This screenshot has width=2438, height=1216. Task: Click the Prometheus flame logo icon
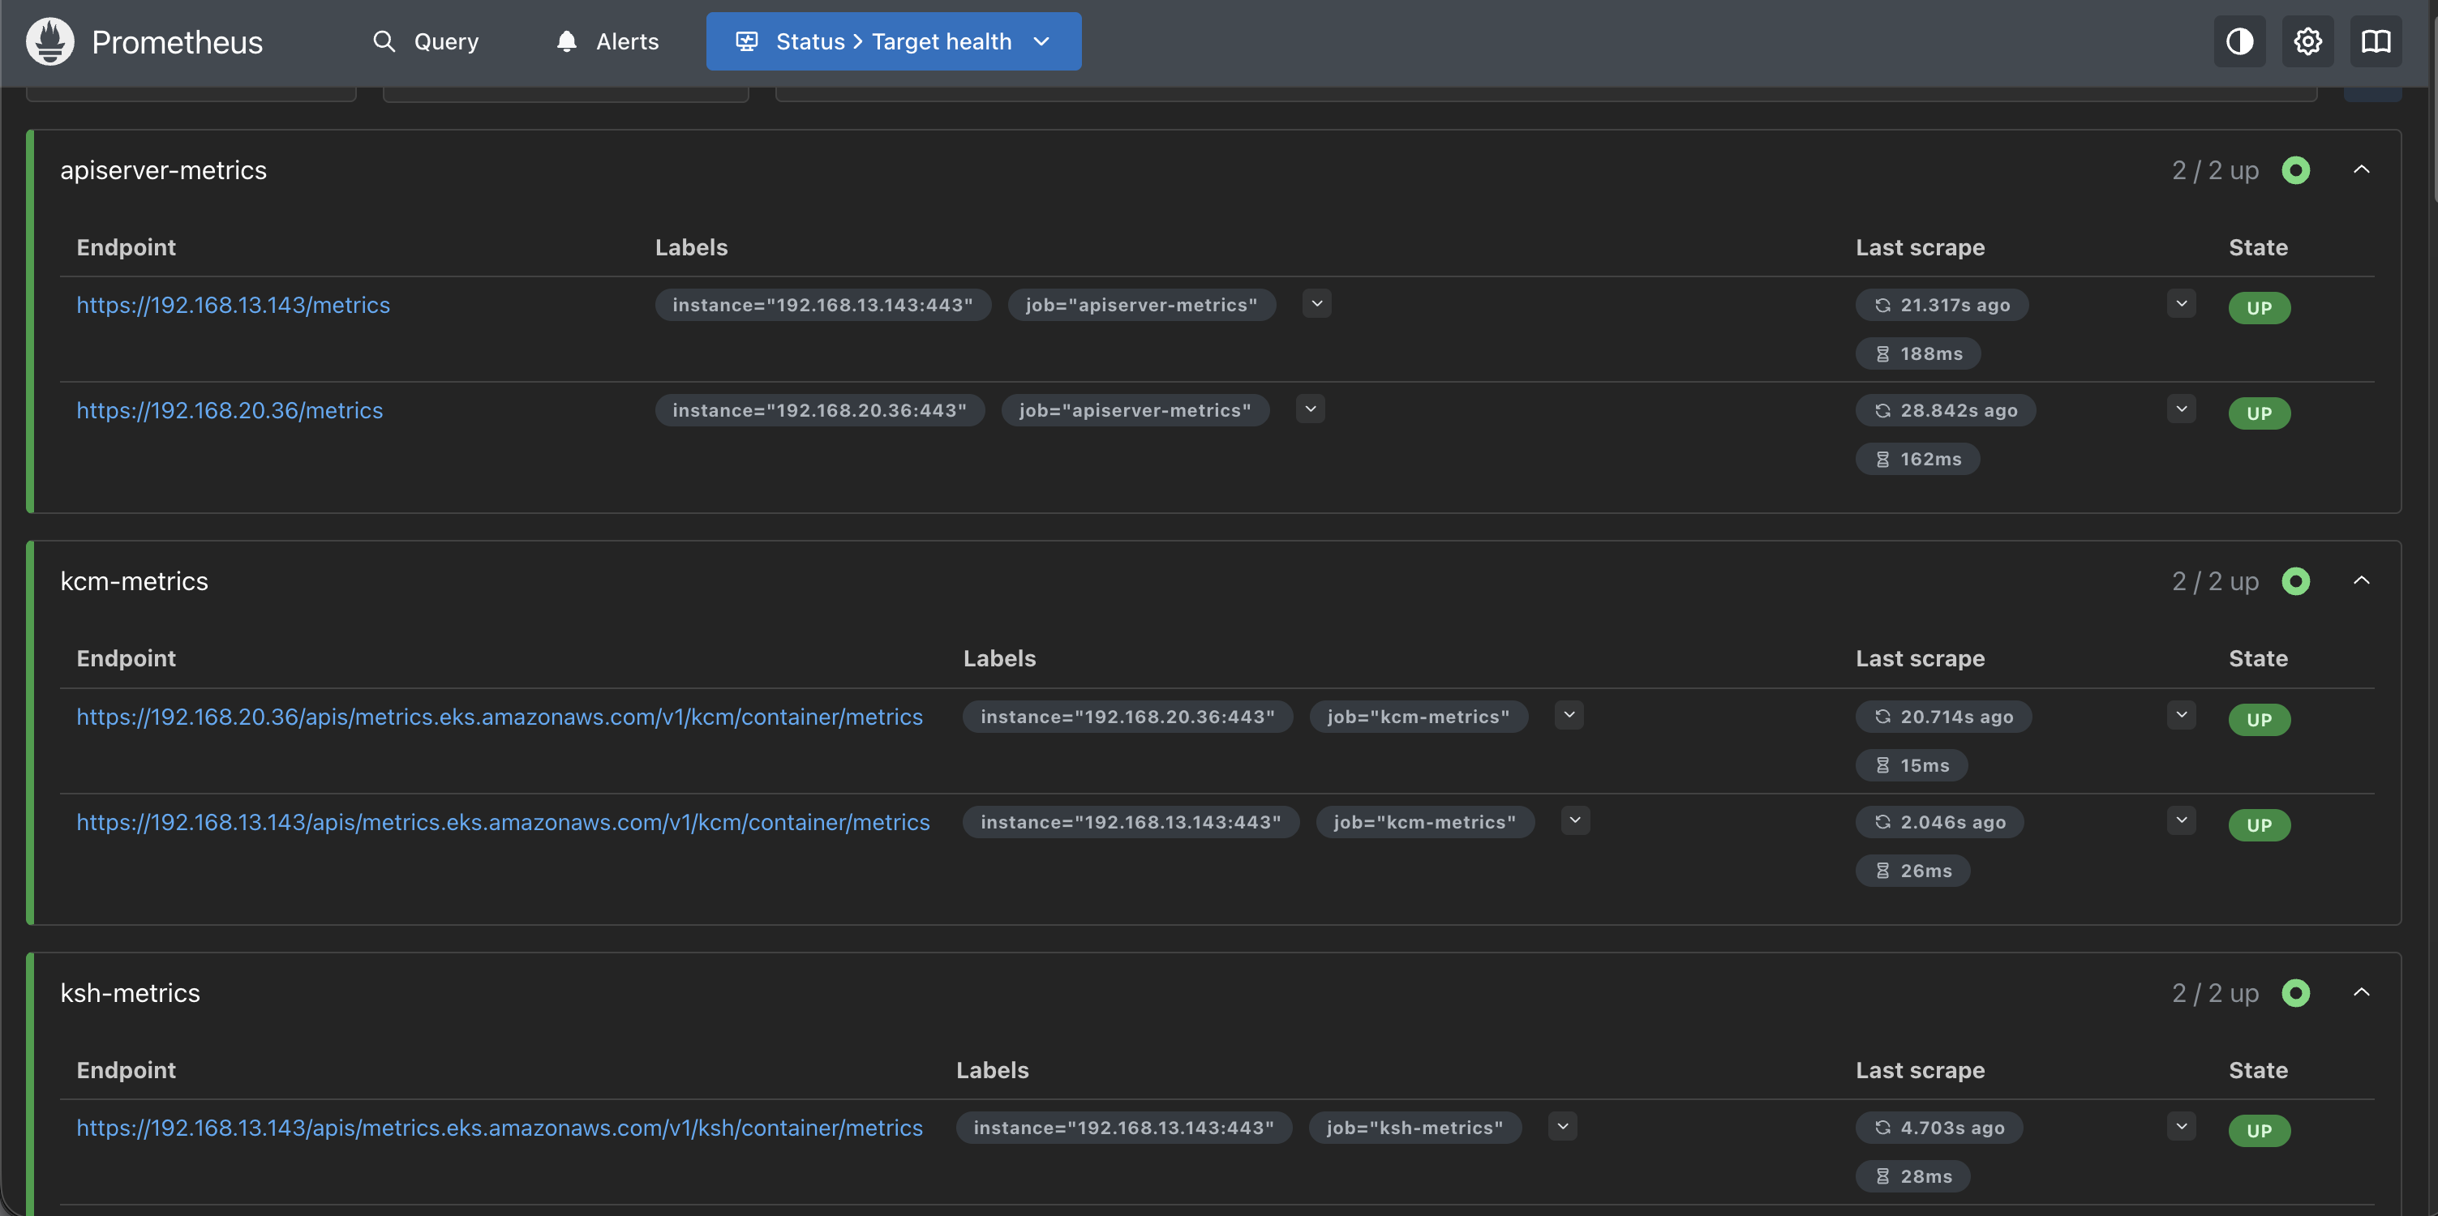pos(49,41)
